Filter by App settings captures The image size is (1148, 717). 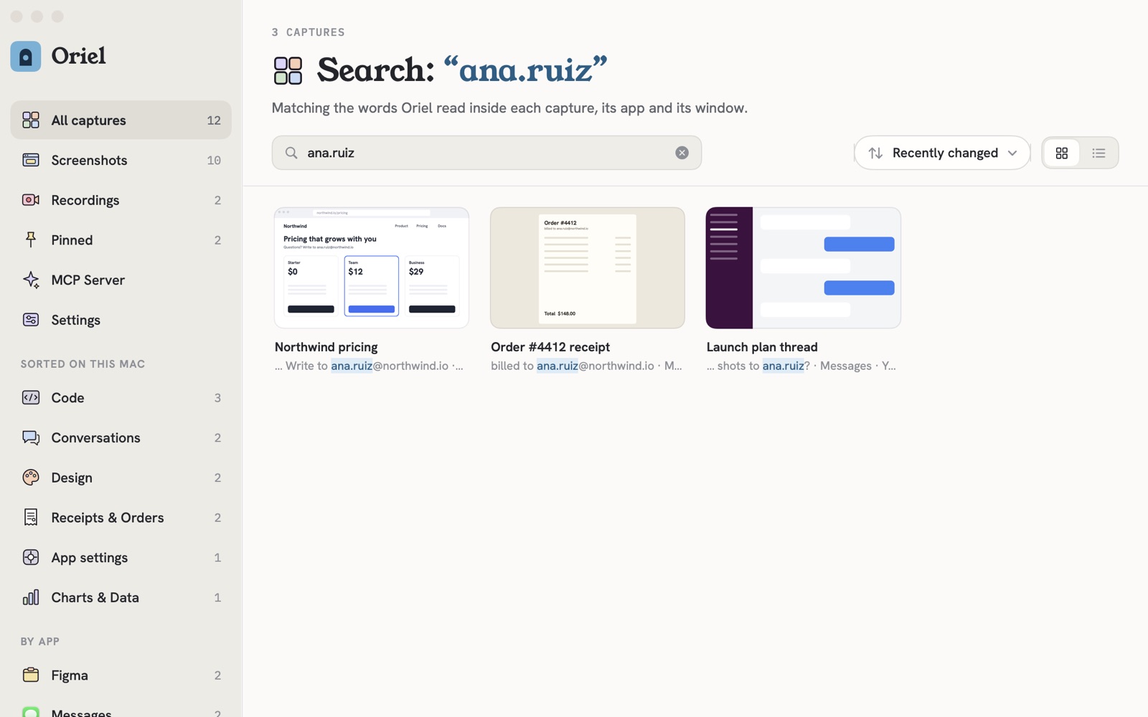click(121, 557)
